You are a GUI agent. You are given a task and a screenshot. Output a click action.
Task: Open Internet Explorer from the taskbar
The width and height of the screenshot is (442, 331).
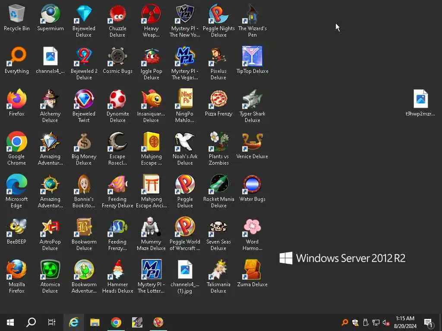click(73, 322)
